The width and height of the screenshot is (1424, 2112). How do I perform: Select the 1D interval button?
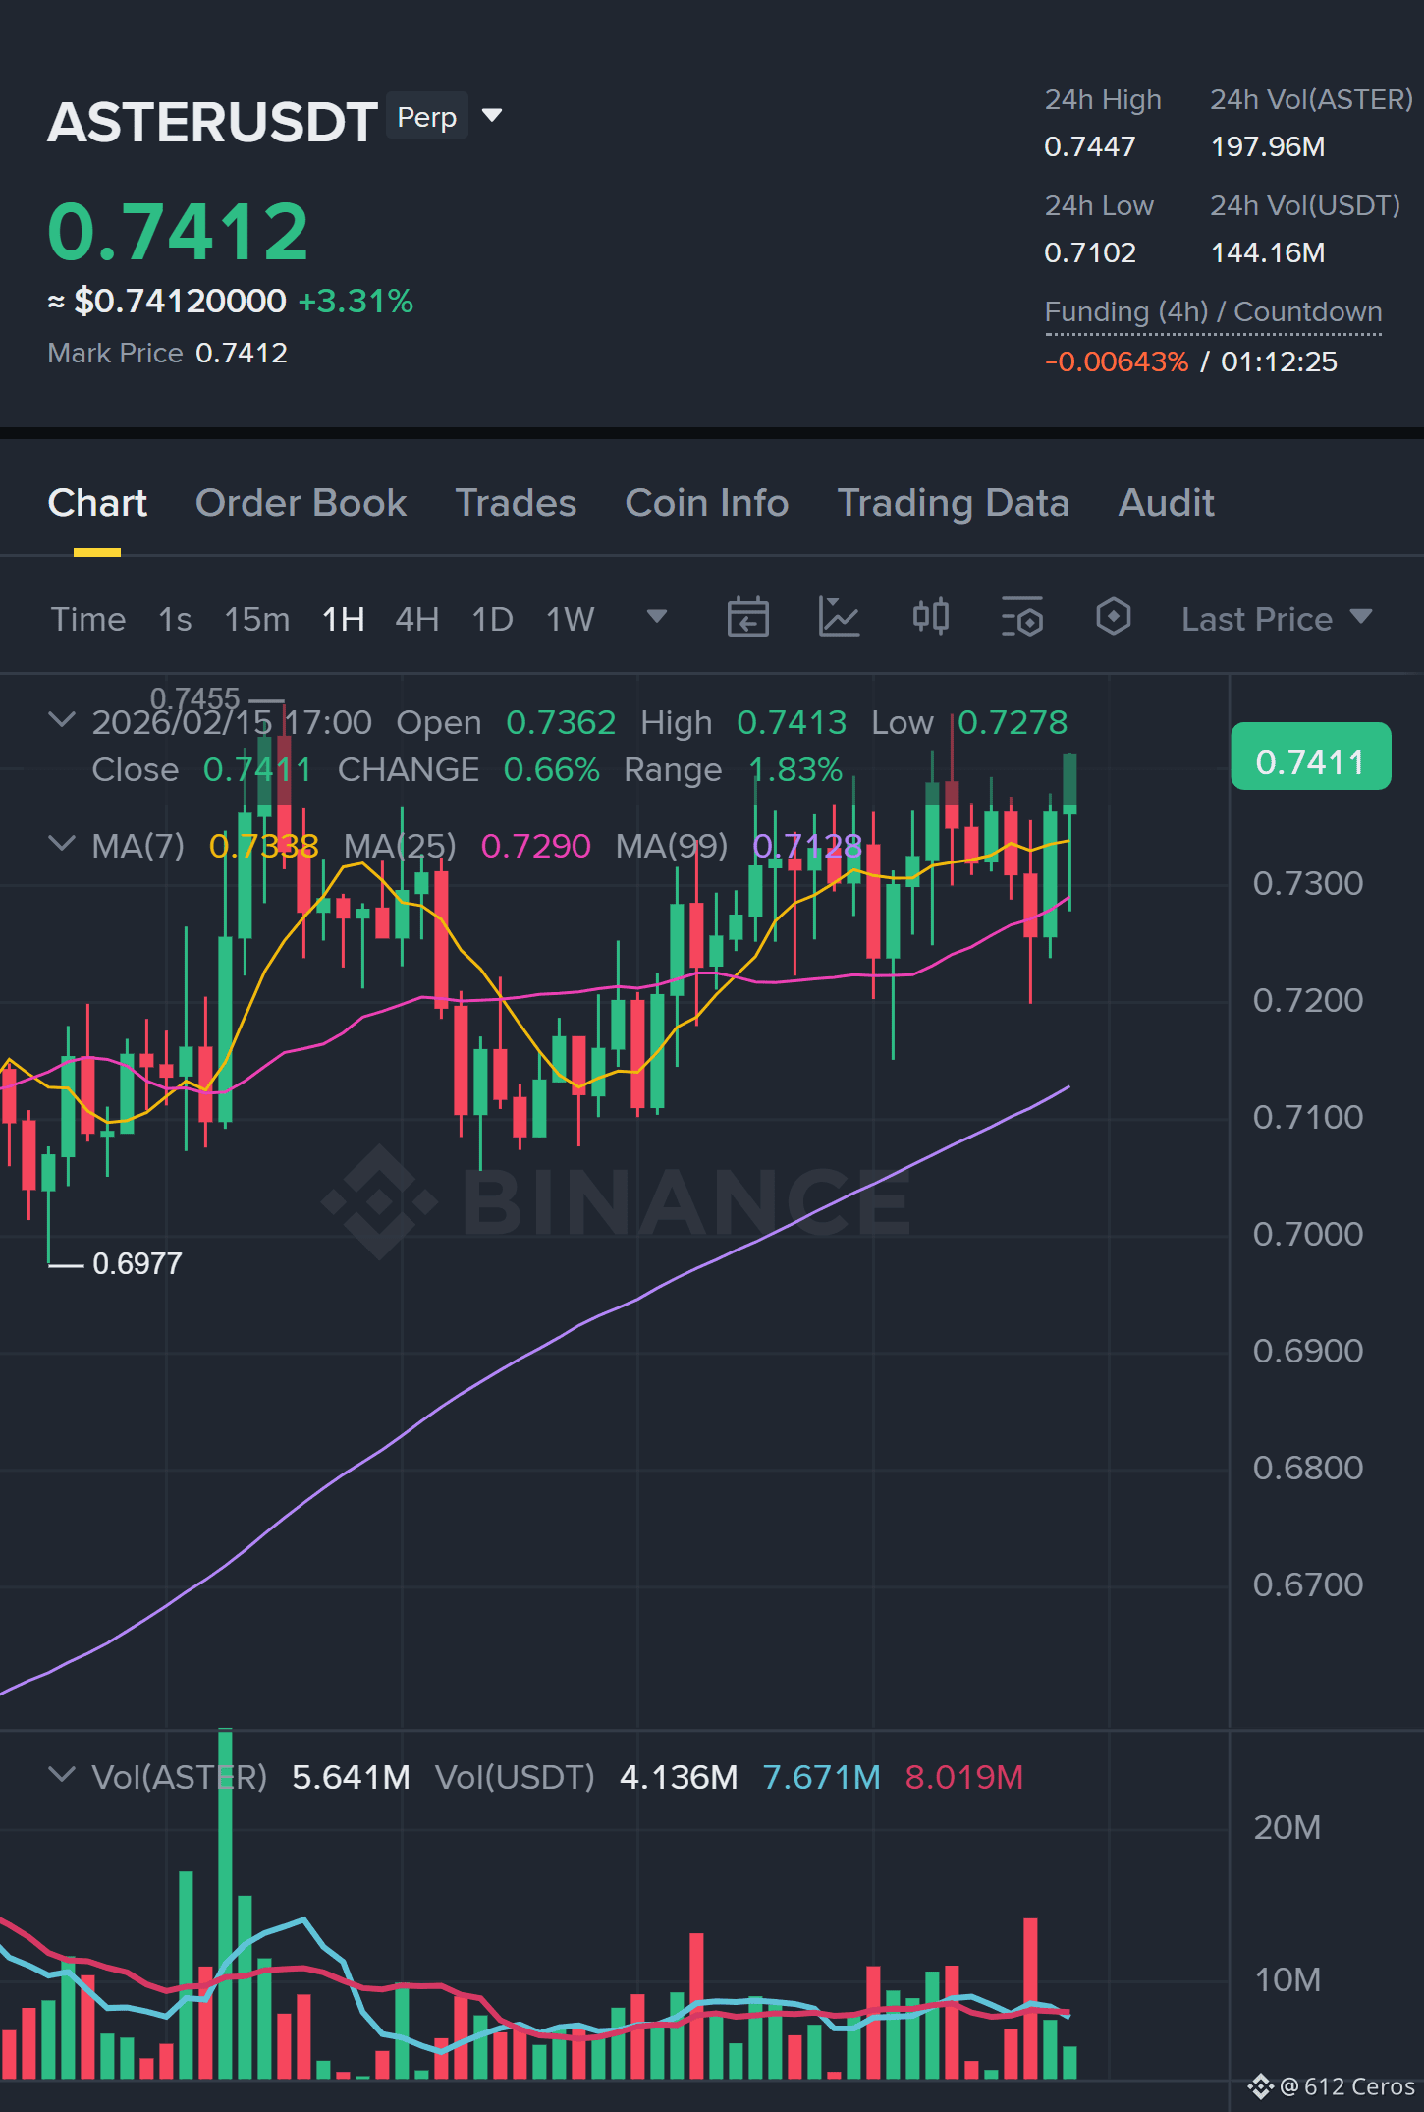coord(492,620)
